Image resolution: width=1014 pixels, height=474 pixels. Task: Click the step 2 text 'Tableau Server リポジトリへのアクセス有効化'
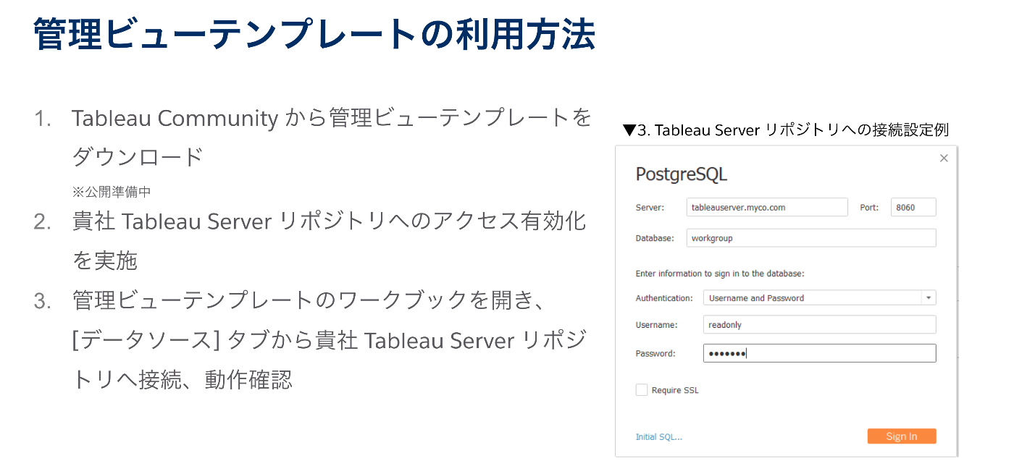tap(353, 221)
